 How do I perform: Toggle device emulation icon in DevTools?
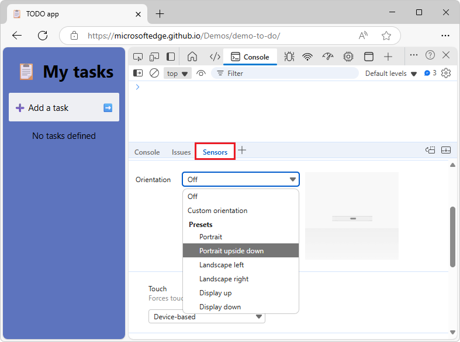pos(154,57)
